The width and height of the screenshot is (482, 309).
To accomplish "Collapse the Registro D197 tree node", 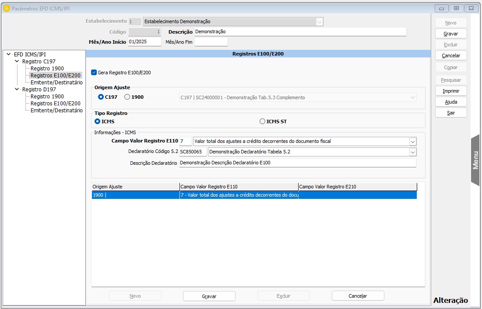I will coord(17,89).
